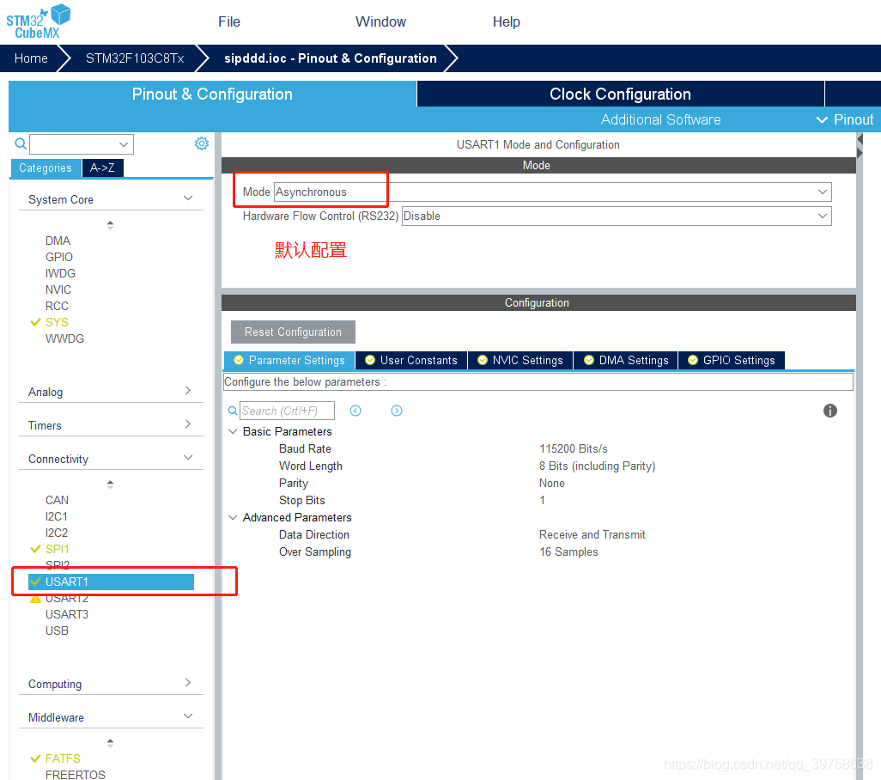Select User Constants tab

pos(411,360)
